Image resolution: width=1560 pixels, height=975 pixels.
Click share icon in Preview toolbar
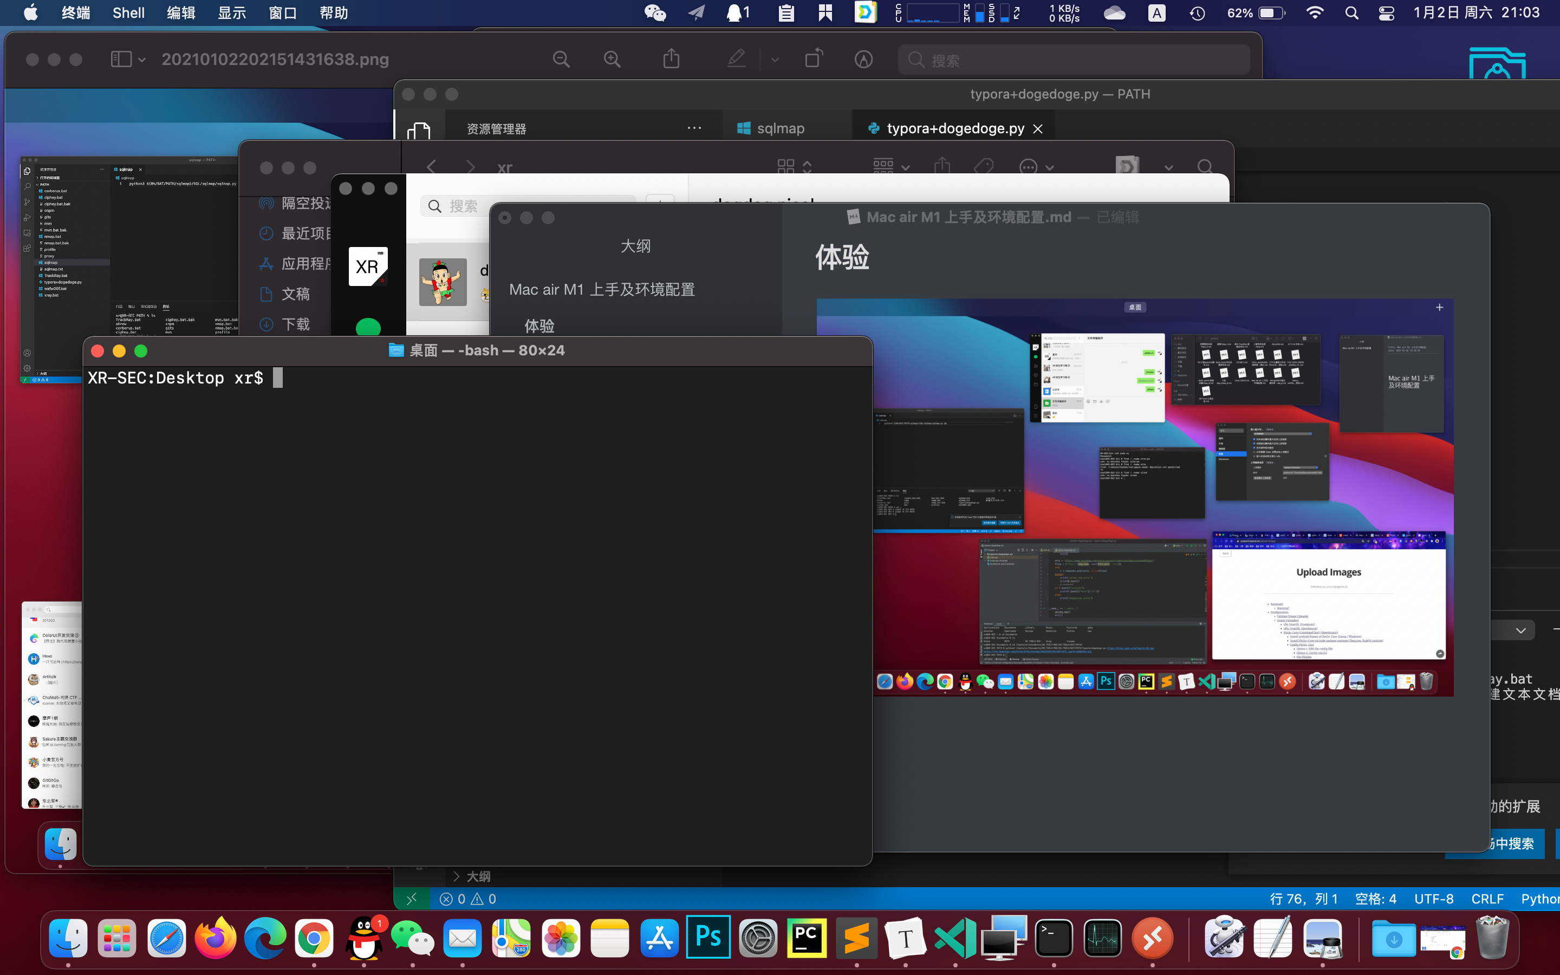671,58
